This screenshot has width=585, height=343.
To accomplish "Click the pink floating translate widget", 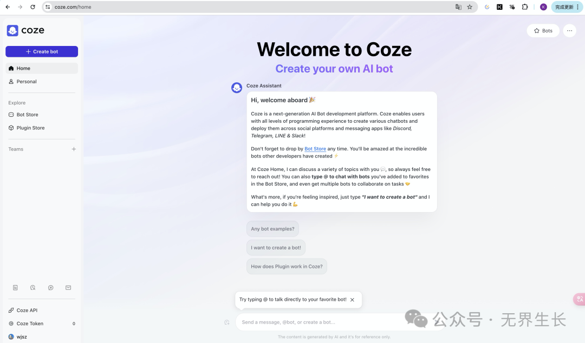I will [x=580, y=299].
